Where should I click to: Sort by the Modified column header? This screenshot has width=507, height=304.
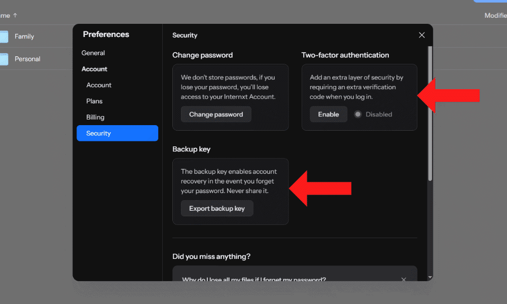(x=495, y=16)
